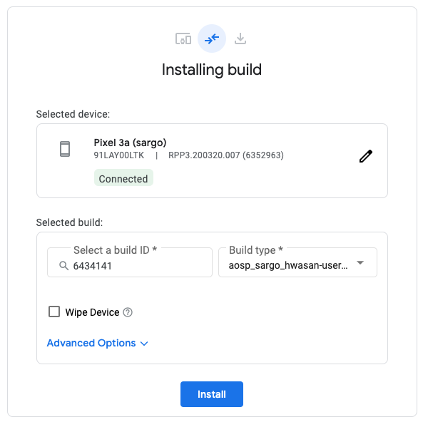Open the Wipe Device help tooltip icon

coord(128,312)
